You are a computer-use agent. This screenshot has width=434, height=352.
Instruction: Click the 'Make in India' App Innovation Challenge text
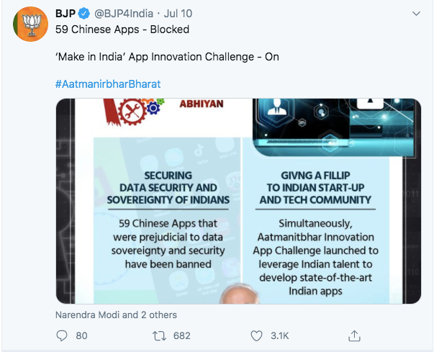pos(166,56)
